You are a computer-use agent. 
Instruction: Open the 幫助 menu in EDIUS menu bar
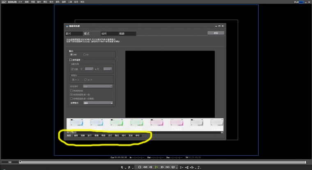82,2
